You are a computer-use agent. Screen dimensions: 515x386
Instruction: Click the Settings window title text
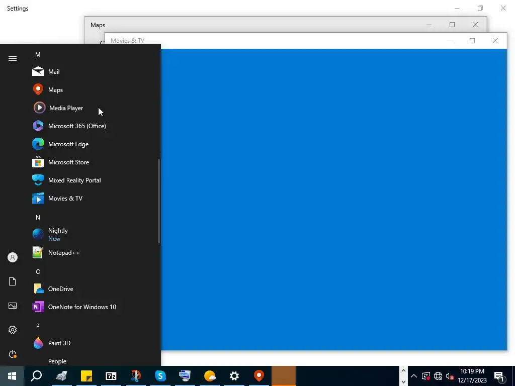tap(18, 9)
